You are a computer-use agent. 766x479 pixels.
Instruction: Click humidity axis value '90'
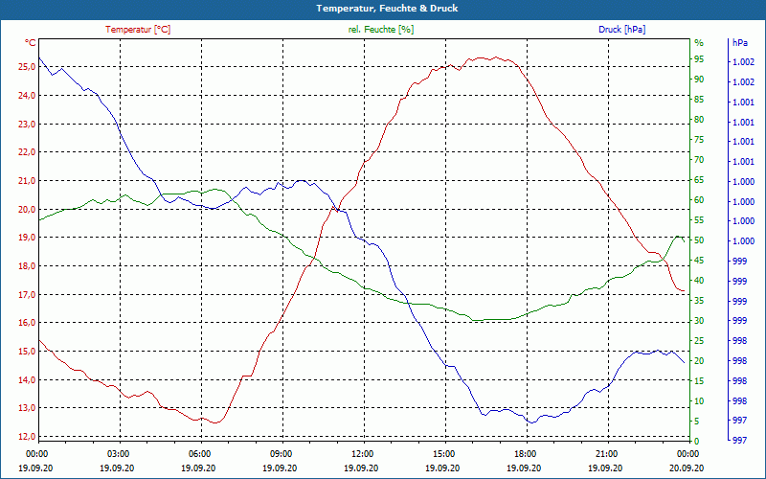(699, 80)
